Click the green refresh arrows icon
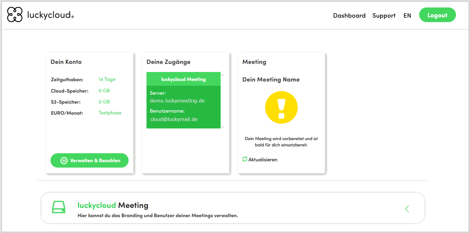Screen dimensions: 470x233 coord(245,159)
